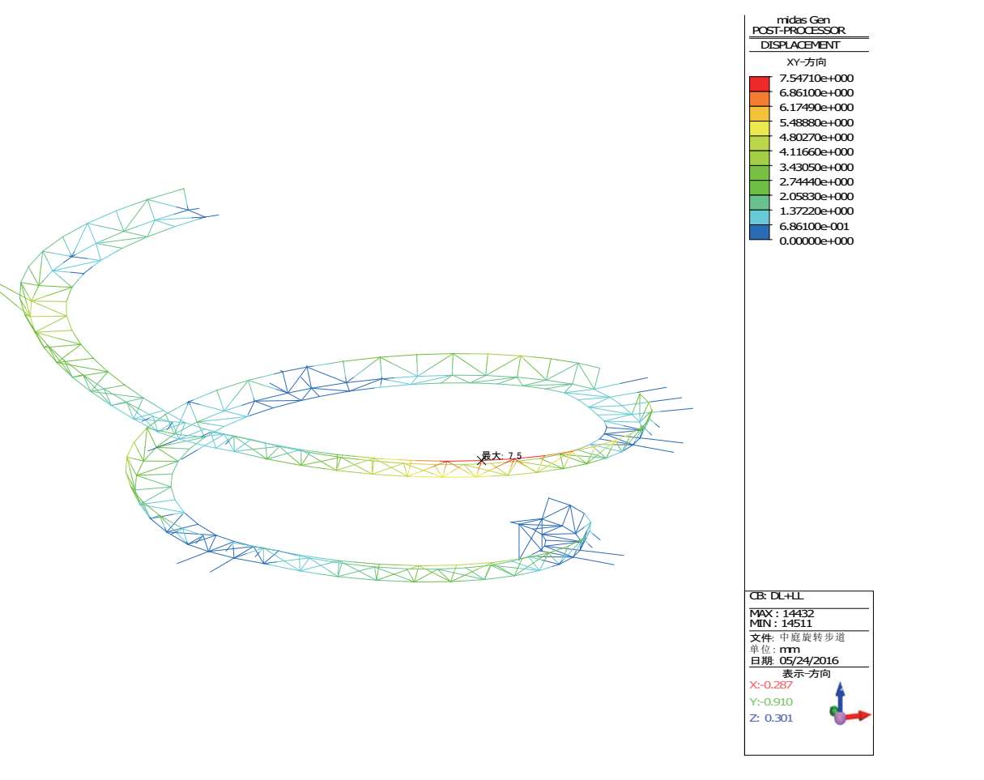Viewport: 984px width, 780px height.
Task: Click legend value 1.37220e+000
Action: pyautogui.click(x=816, y=211)
